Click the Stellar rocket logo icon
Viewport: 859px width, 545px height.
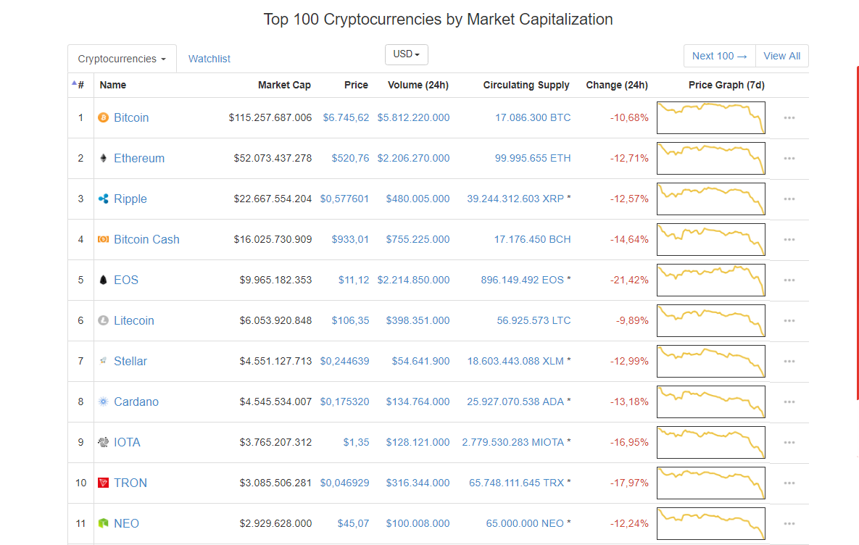click(x=103, y=361)
